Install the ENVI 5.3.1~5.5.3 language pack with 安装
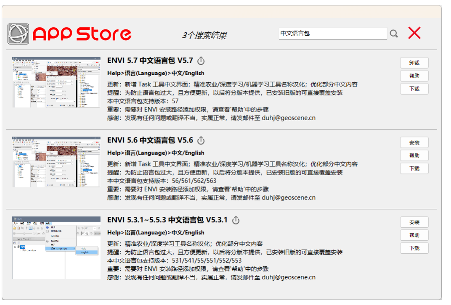Image resolution: width=451 pixels, height=305 pixels. click(414, 222)
